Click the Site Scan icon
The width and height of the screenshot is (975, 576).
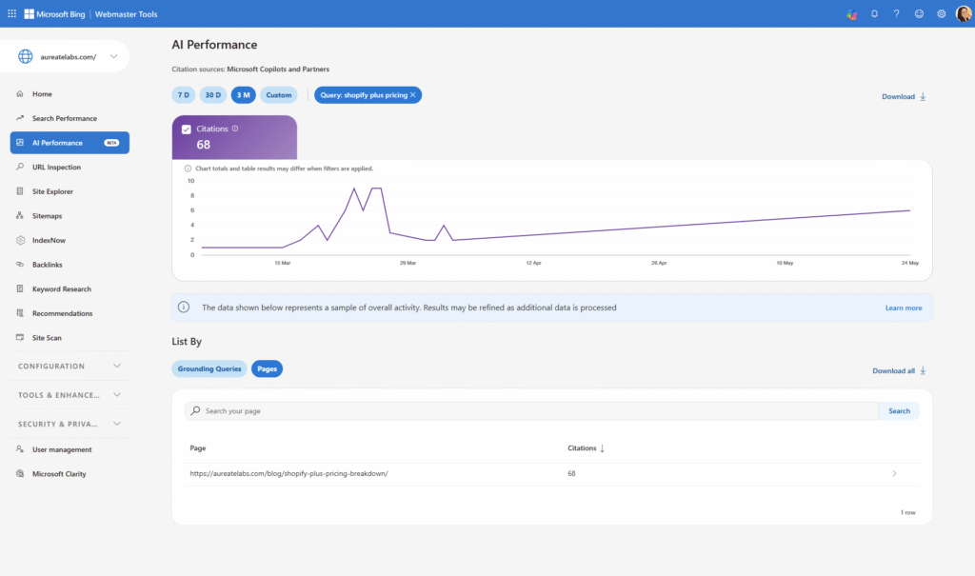coord(20,337)
